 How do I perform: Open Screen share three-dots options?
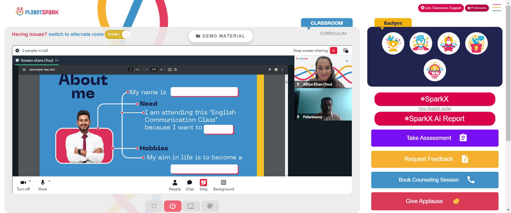57,61
